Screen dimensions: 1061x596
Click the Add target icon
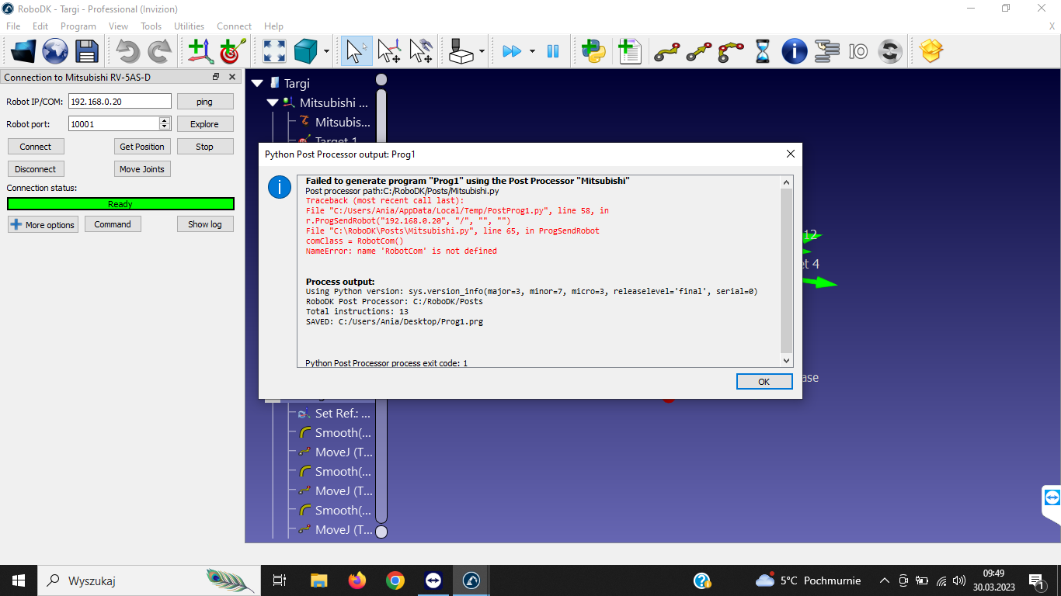coord(231,51)
